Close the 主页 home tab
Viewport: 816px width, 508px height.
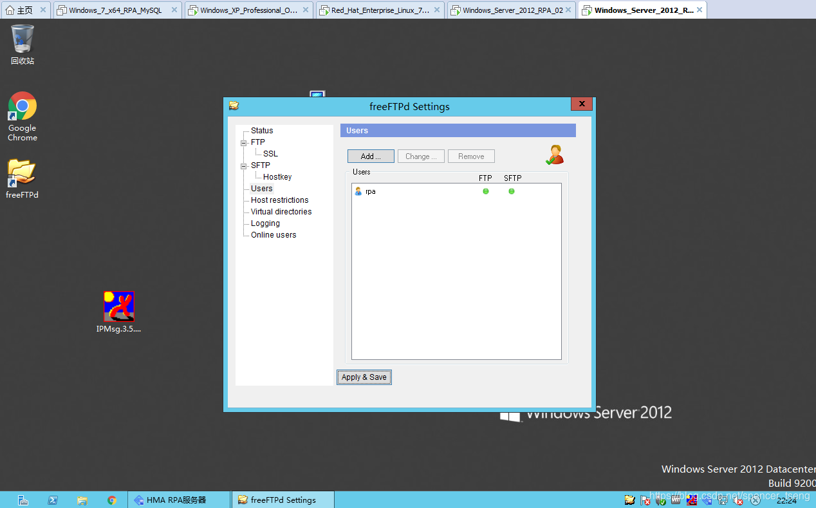coord(43,10)
